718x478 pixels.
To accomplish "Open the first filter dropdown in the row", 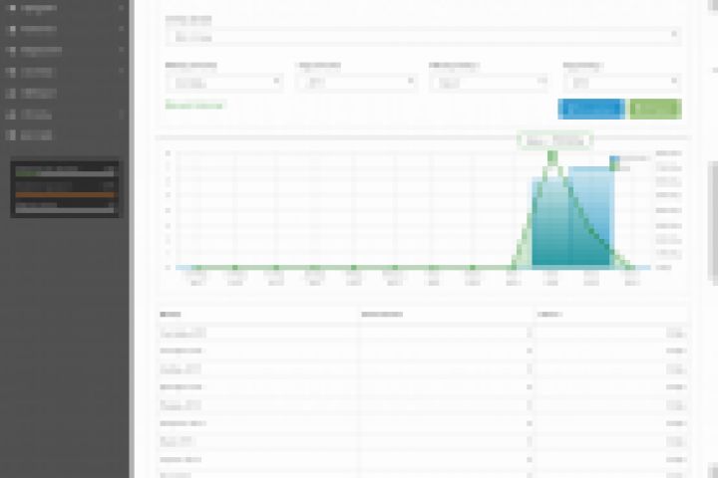I will click(224, 83).
